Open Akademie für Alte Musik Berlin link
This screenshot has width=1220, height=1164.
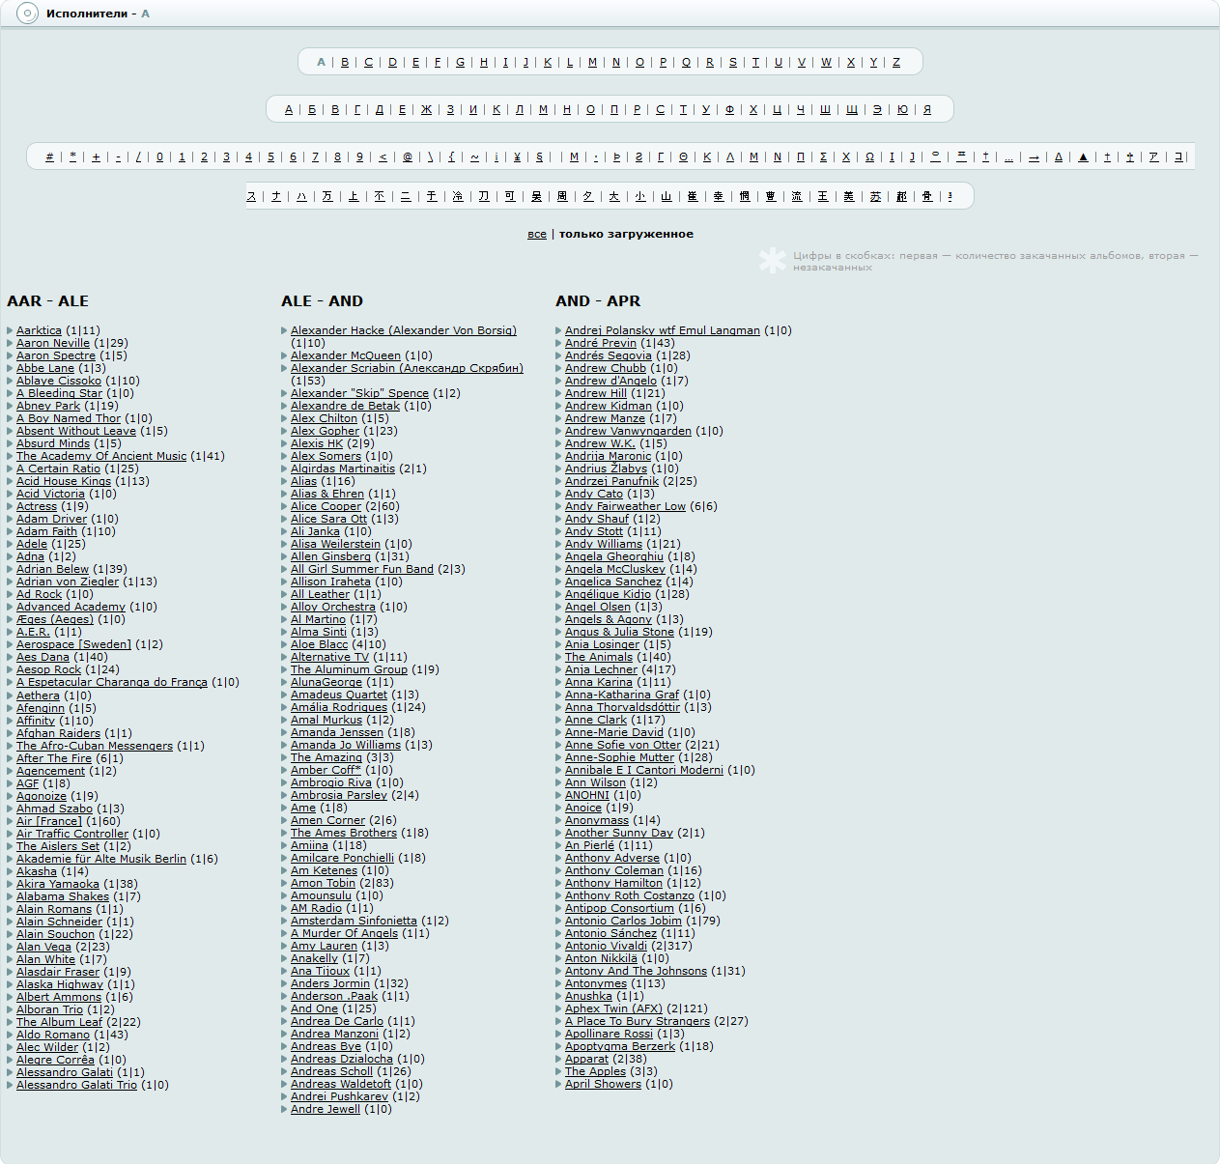pos(101,859)
